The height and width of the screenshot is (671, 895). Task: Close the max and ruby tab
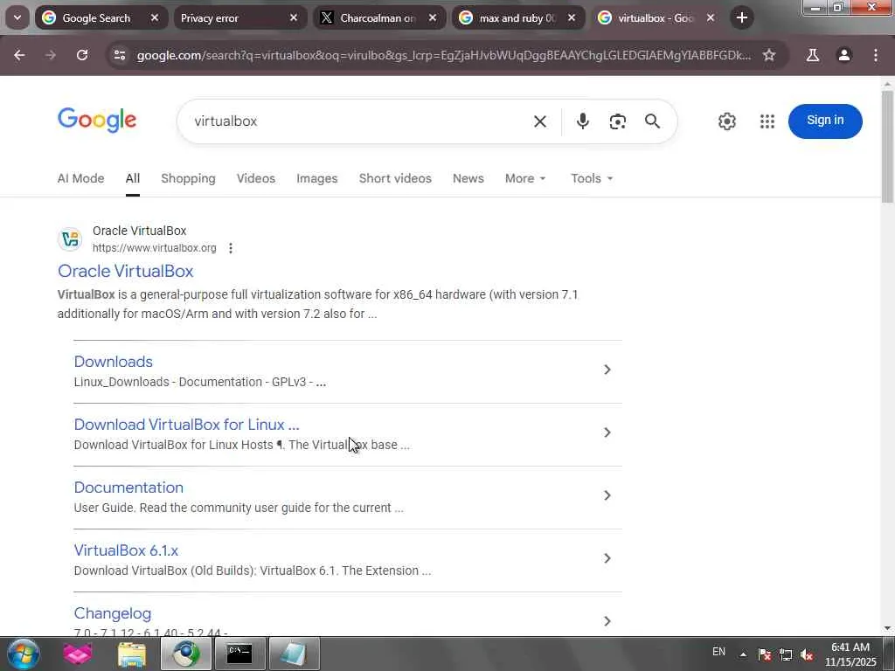pyautogui.click(x=572, y=17)
